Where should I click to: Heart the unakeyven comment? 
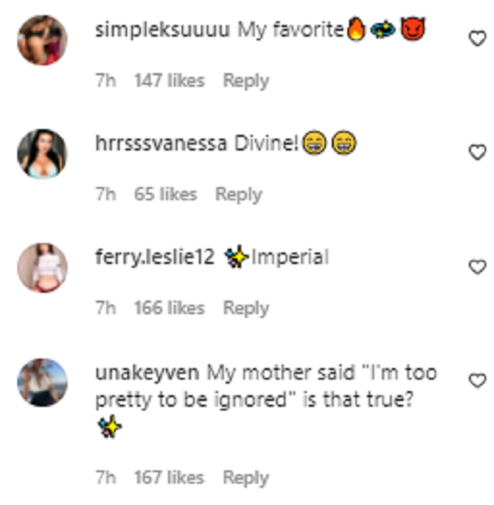pos(477,381)
